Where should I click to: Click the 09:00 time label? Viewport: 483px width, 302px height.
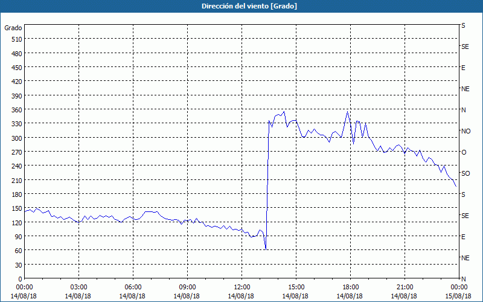[x=187, y=288]
